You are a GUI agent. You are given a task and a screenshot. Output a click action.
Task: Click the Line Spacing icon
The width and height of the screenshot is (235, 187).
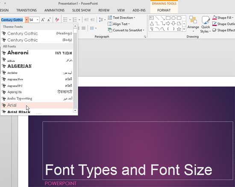[101, 20]
